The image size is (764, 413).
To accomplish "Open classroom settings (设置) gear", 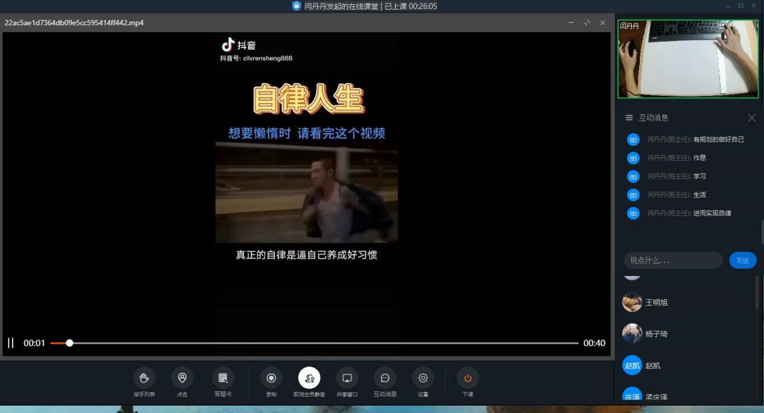I will (423, 378).
